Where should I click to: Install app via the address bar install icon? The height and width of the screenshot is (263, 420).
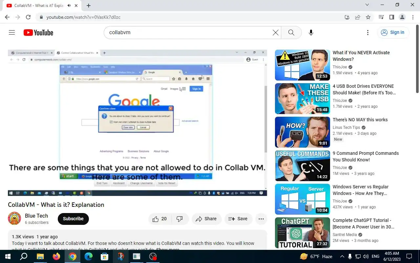(x=347, y=17)
